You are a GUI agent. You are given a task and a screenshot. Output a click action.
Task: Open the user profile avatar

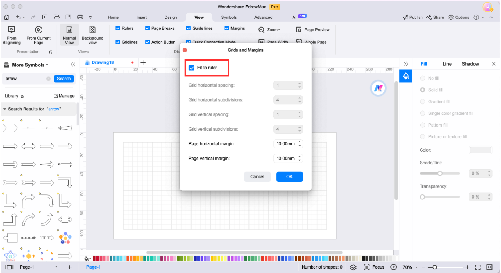[x=488, y=7]
